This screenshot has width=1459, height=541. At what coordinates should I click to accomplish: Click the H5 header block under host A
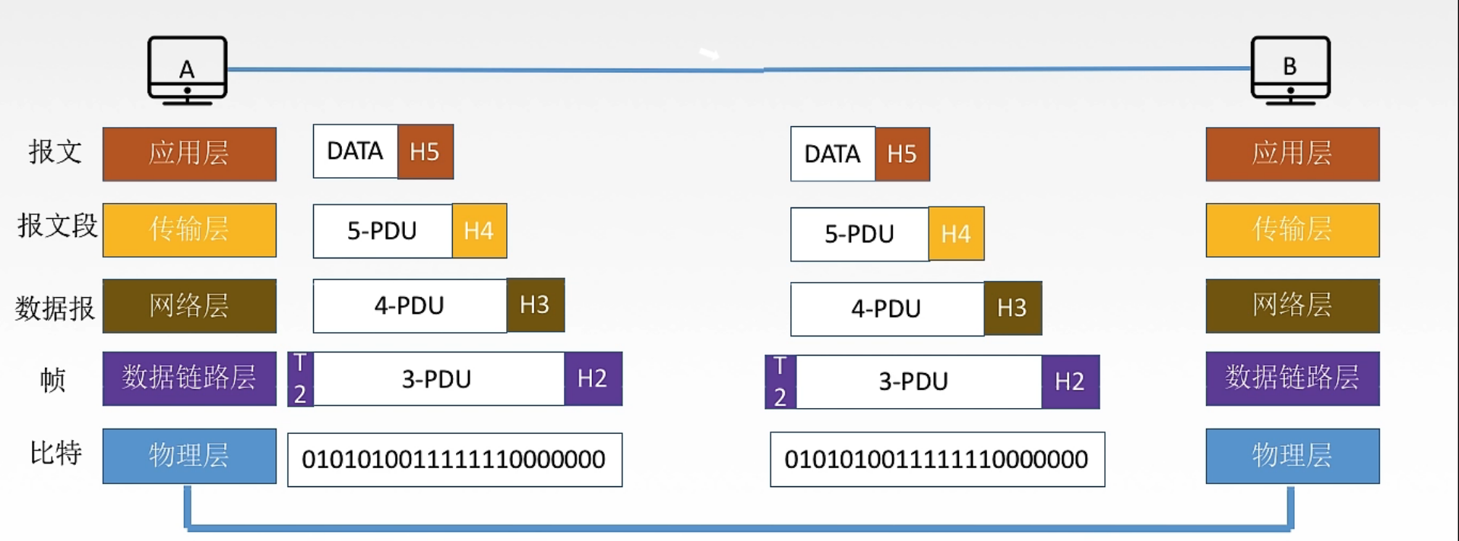[x=426, y=152]
